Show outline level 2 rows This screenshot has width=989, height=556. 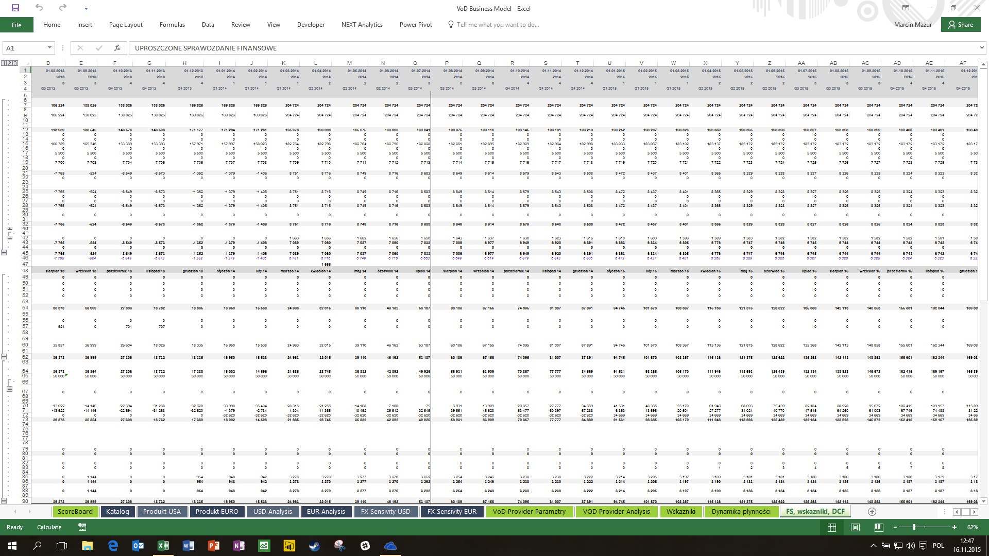pyautogui.click(x=10, y=63)
